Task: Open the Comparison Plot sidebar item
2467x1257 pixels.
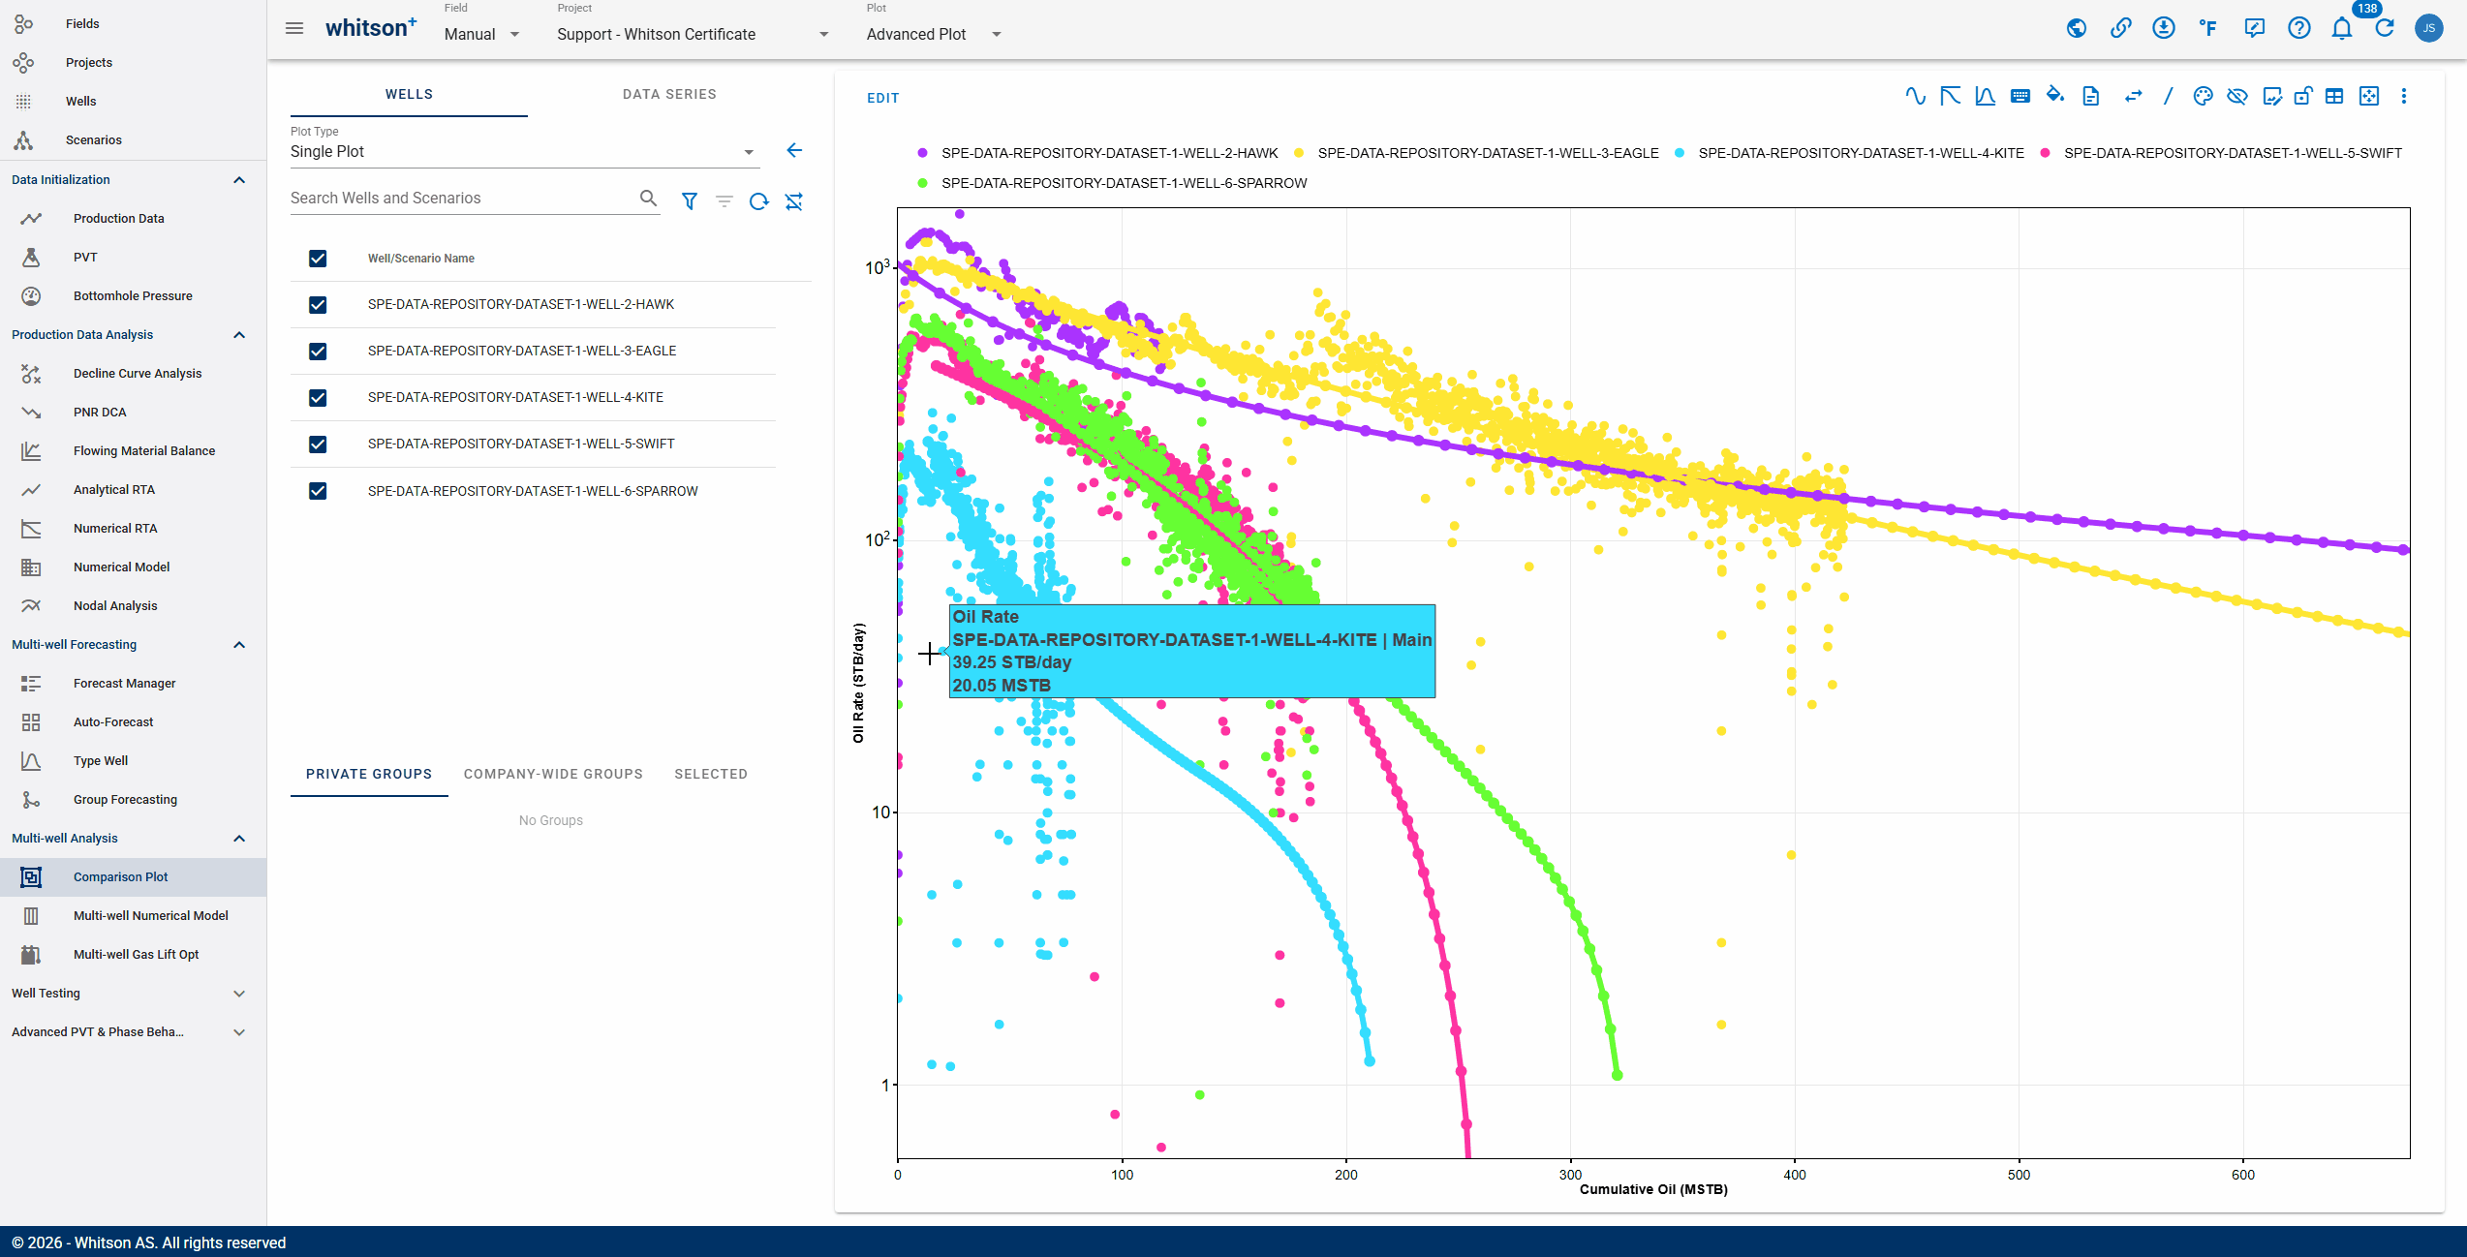Action: pyautogui.click(x=134, y=877)
